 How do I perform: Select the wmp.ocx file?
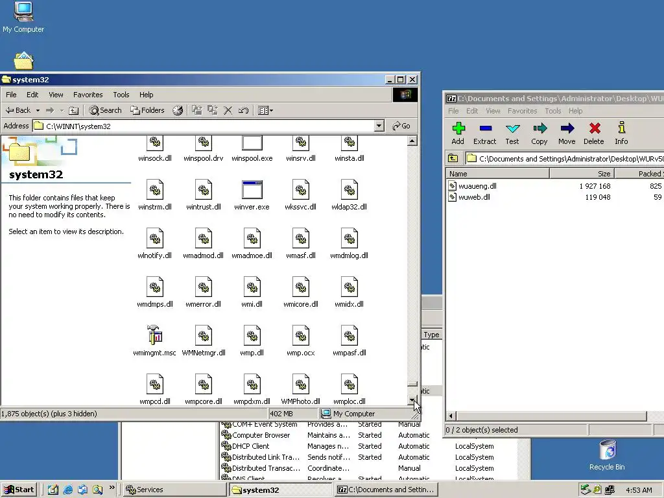click(x=301, y=341)
